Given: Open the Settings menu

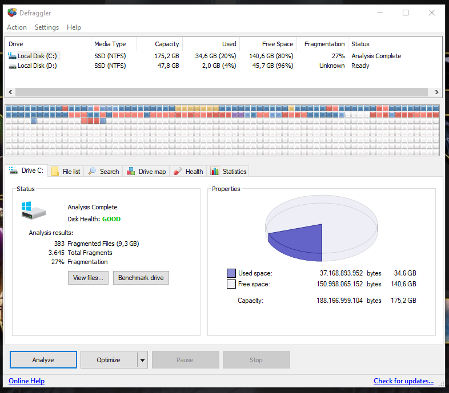Looking at the screenshot, I should 47,27.
